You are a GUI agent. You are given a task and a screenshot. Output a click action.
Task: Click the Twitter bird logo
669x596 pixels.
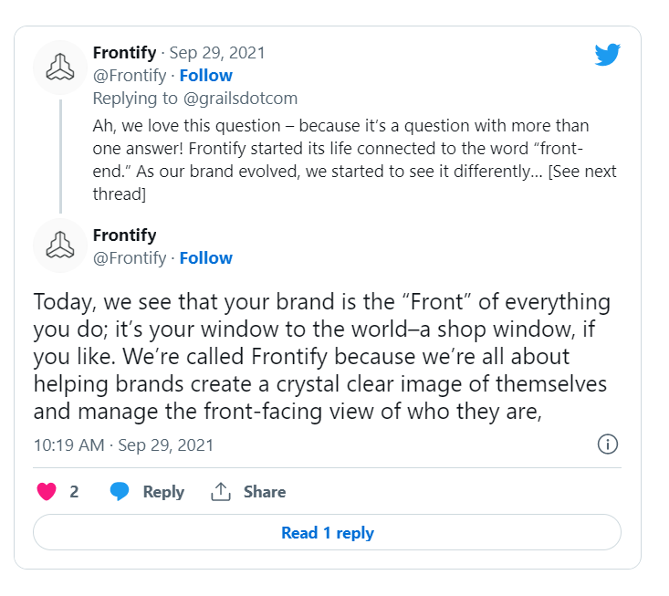pos(607,55)
